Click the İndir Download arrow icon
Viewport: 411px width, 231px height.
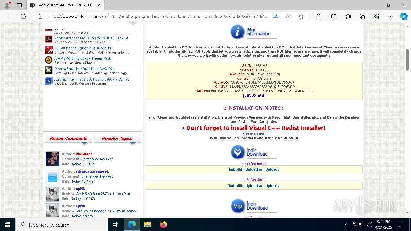click(x=238, y=152)
